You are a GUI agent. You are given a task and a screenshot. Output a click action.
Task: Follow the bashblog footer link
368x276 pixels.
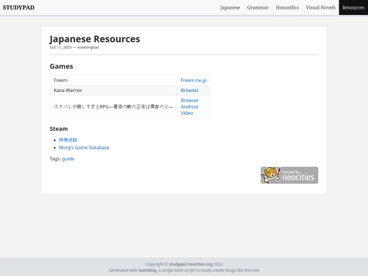point(147,271)
